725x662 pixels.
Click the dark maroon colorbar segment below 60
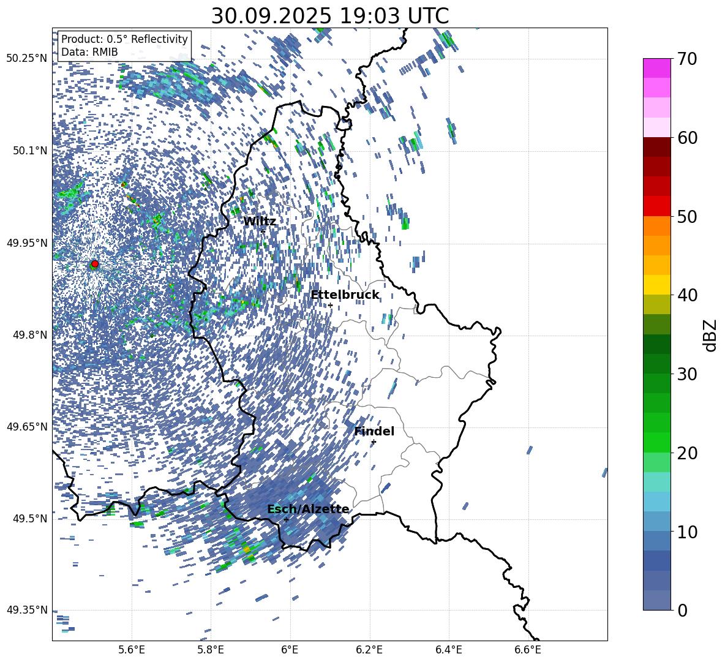(656, 147)
